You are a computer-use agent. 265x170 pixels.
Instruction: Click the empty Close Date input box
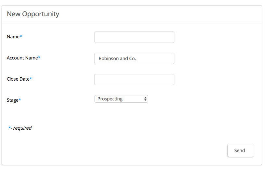[134, 80]
